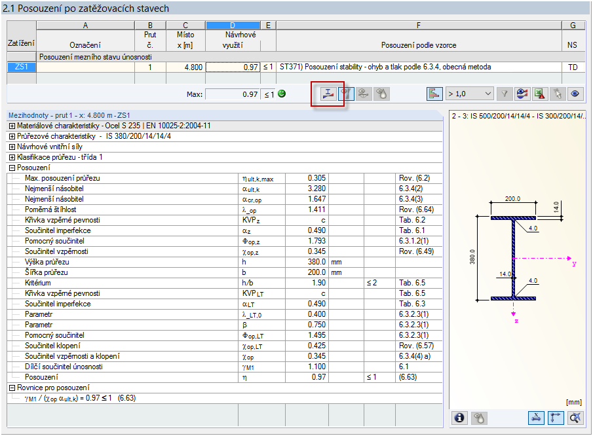Select the ST371 stability check description cell
Viewport: 593px width, 436px height.
pyautogui.click(x=419, y=67)
